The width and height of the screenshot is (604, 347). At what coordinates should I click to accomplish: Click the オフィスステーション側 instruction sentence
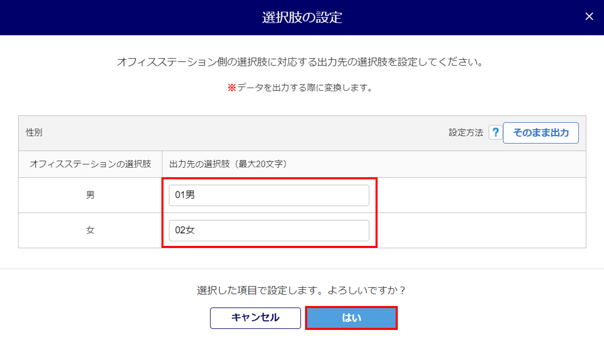300,62
